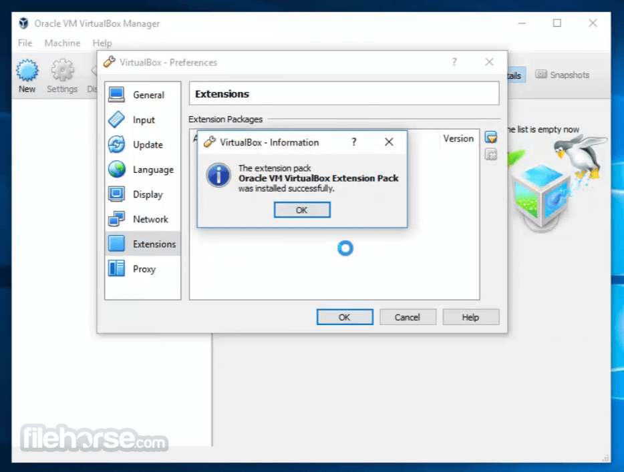Open the Language preferences section

[142, 170]
